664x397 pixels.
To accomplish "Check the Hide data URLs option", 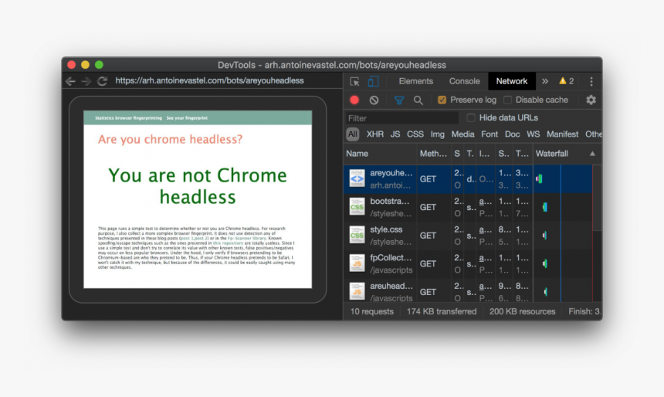I will [x=471, y=118].
